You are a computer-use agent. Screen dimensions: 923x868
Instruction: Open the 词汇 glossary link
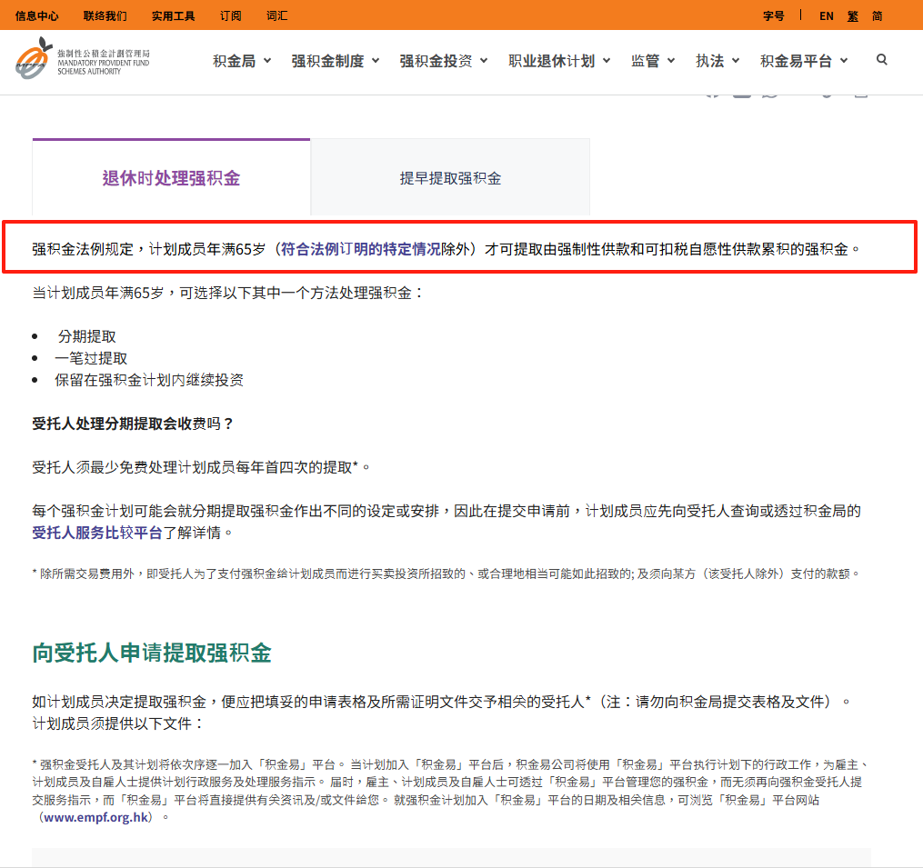click(276, 15)
